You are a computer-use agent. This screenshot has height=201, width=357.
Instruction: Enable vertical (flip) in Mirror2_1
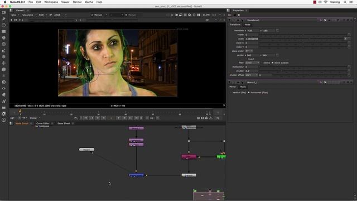point(230,93)
